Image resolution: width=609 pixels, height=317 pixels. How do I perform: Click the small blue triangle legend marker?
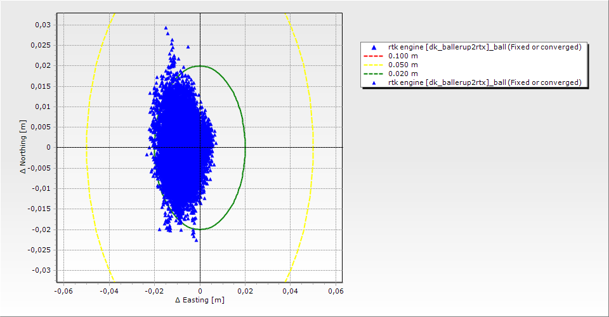click(x=374, y=82)
